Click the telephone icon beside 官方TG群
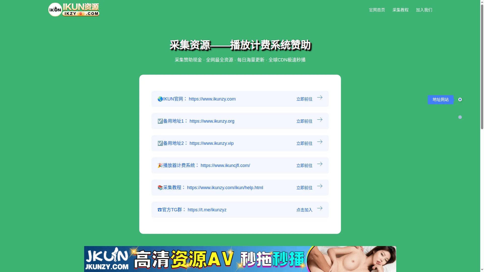 click(x=160, y=210)
